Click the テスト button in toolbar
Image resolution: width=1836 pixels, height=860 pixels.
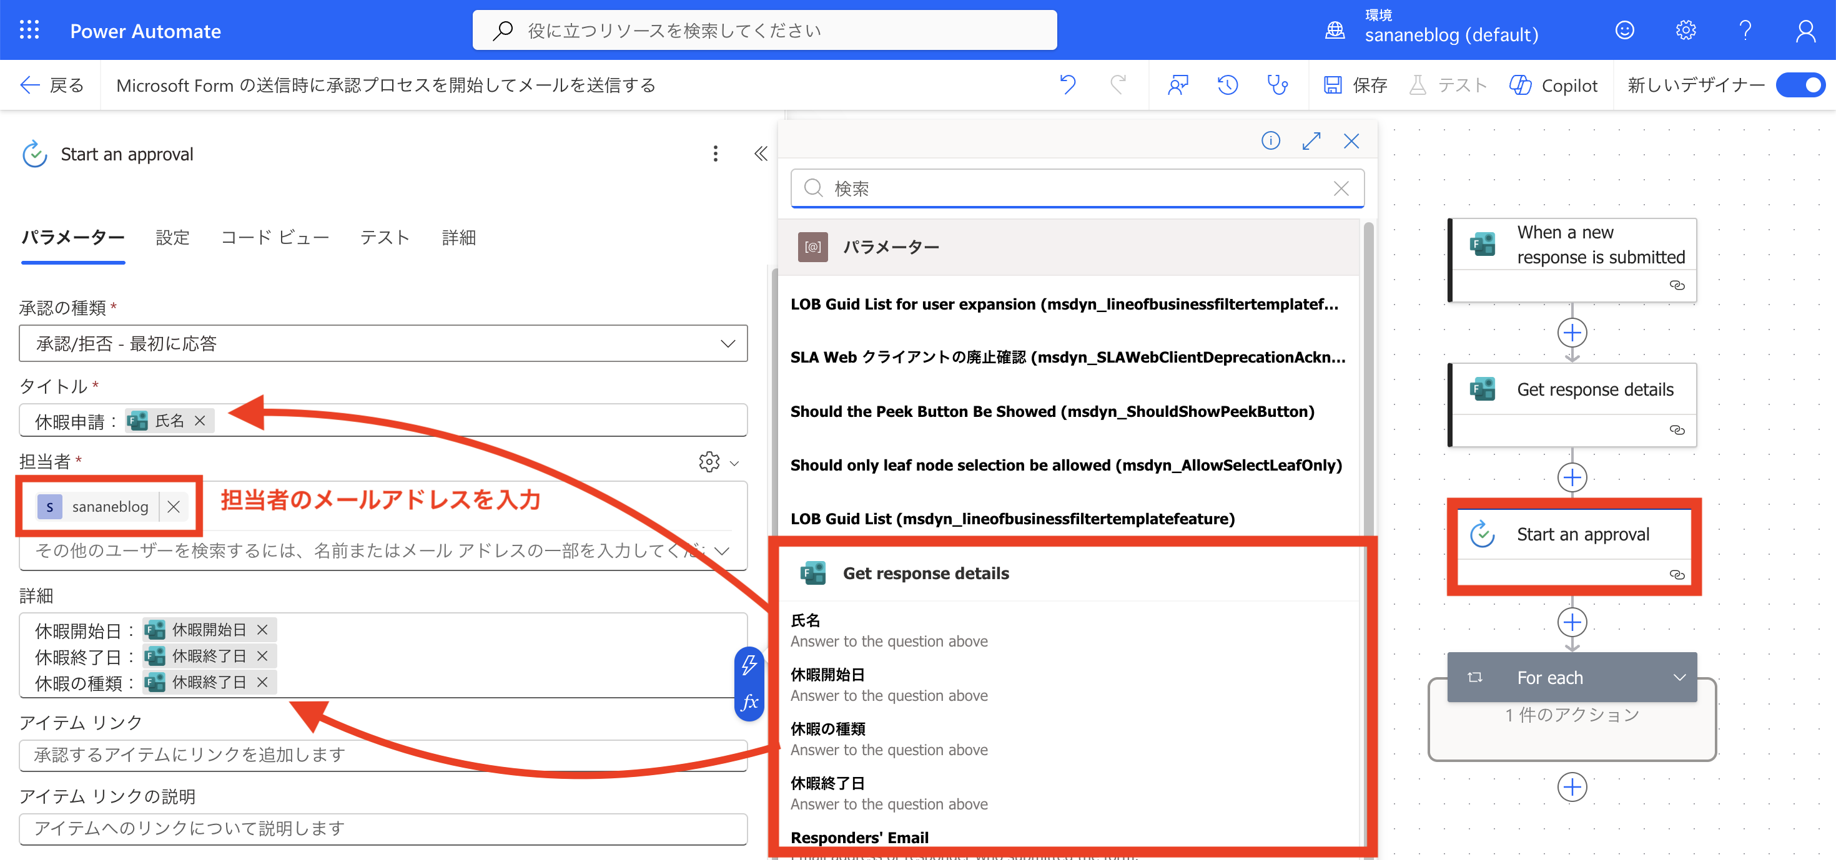click(x=1448, y=85)
